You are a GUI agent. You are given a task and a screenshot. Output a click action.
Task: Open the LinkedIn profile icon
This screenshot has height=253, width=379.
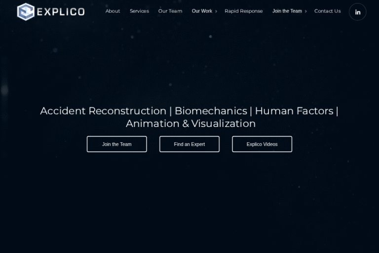click(357, 12)
